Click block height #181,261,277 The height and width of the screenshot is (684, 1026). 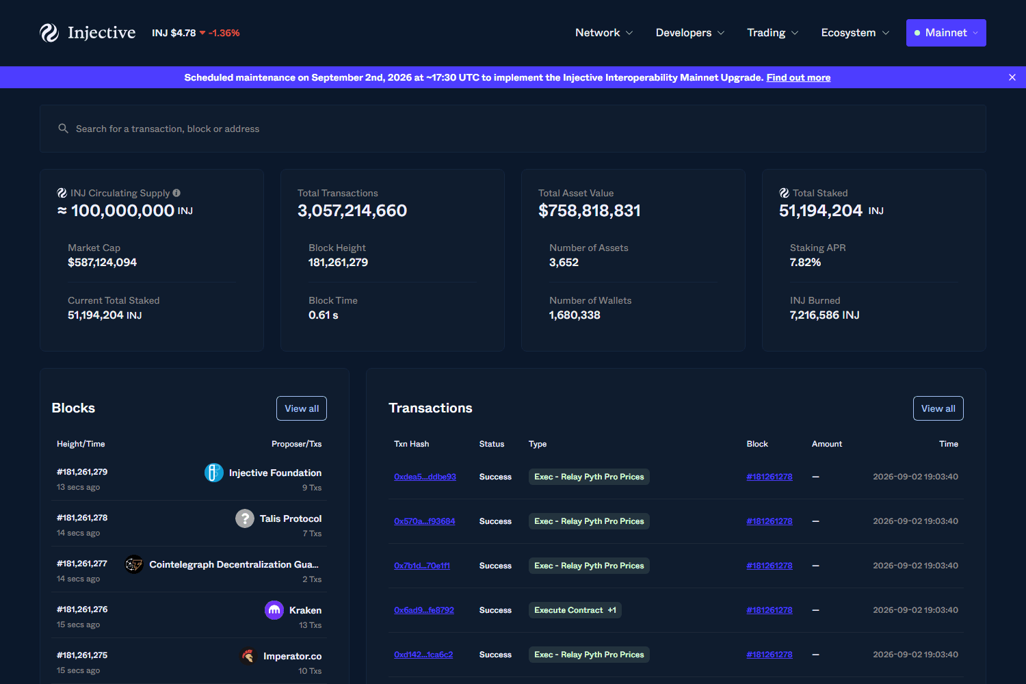[x=82, y=564]
